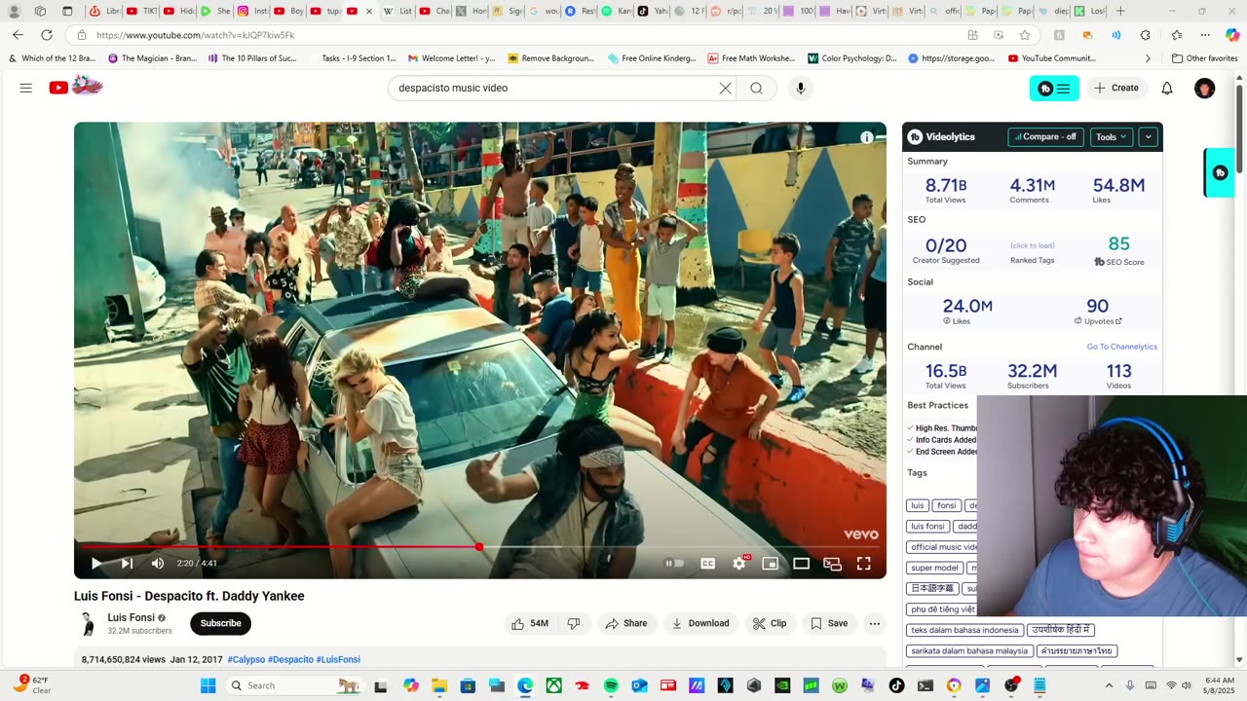Toggle Videolytics Compare off button
The height and width of the screenshot is (701, 1247).
pyautogui.click(x=1045, y=137)
